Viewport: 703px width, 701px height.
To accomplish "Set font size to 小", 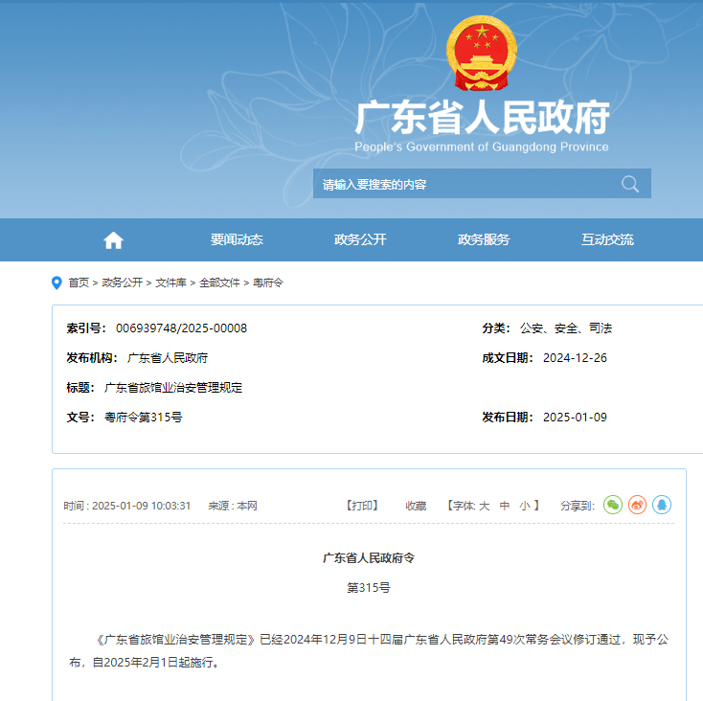I will [524, 506].
